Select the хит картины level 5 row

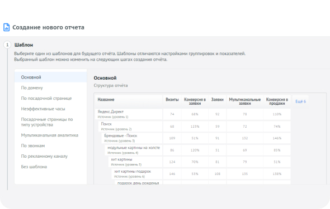coord(135,162)
